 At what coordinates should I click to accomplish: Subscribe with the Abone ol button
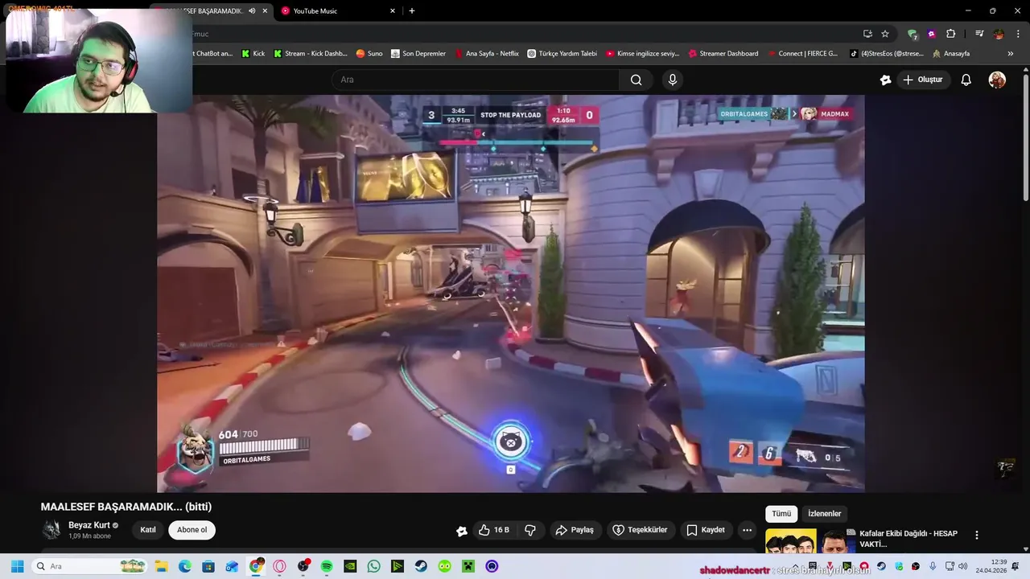click(192, 530)
